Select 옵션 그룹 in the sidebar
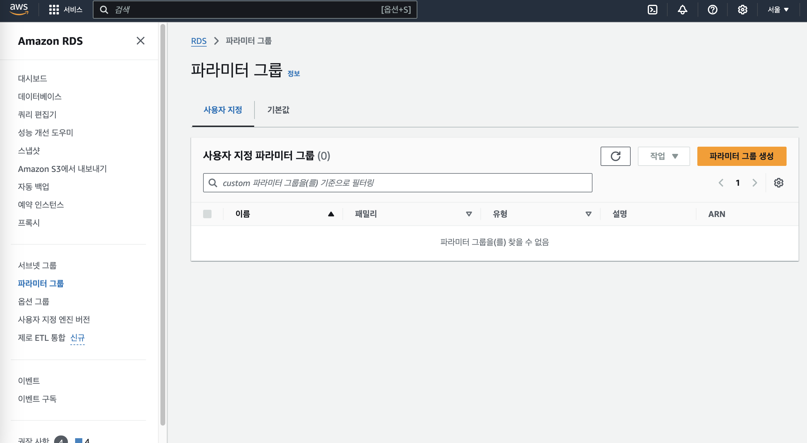The width and height of the screenshot is (807, 443). pos(34,301)
